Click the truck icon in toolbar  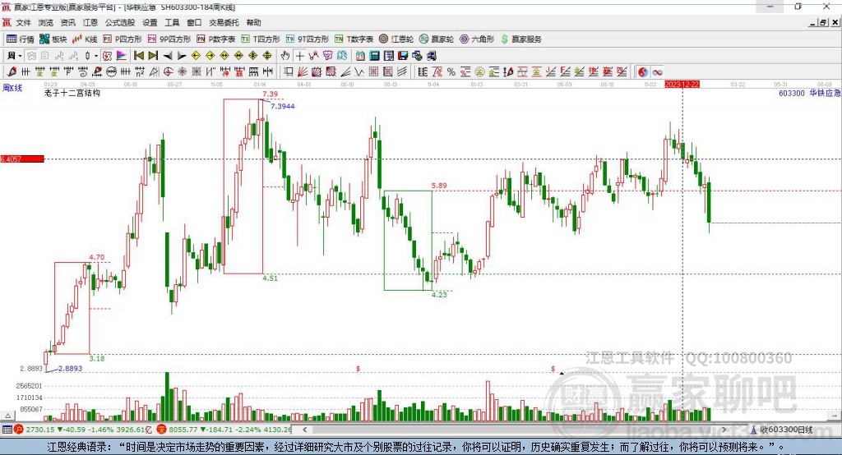coord(432,56)
